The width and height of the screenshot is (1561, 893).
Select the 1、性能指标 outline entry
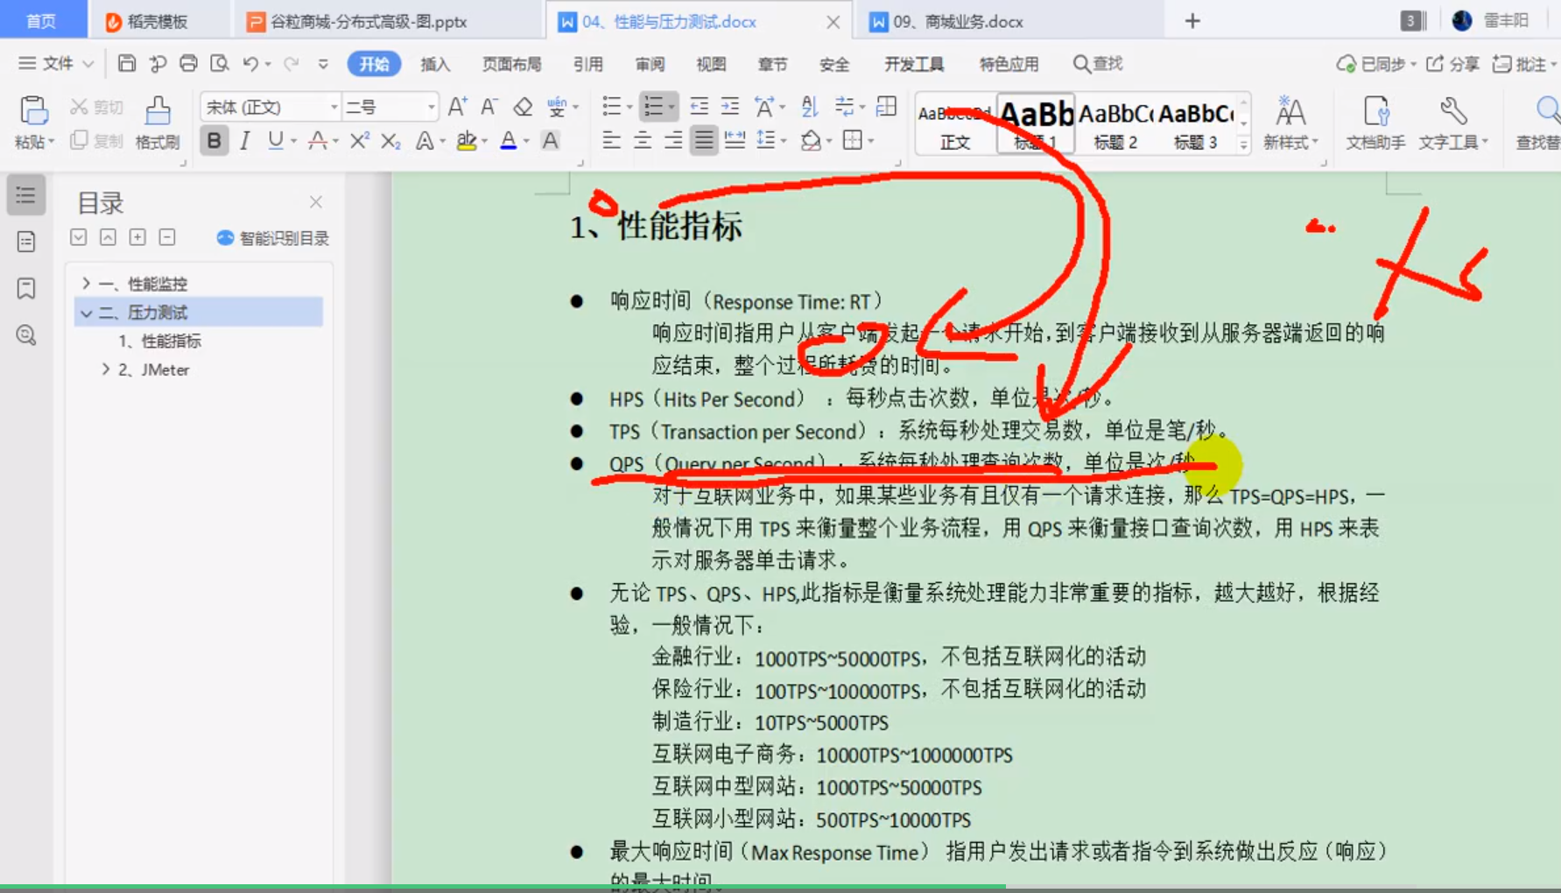[x=160, y=341]
